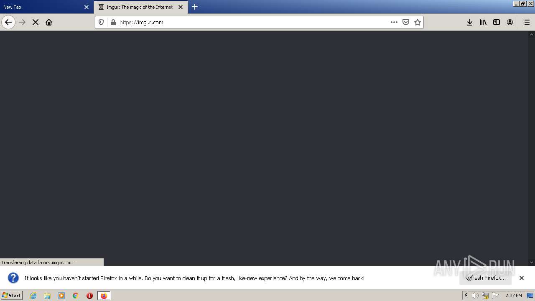Open Firefox account menu
Screen dimensions: 535x301
pyautogui.click(x=510, y=22)
